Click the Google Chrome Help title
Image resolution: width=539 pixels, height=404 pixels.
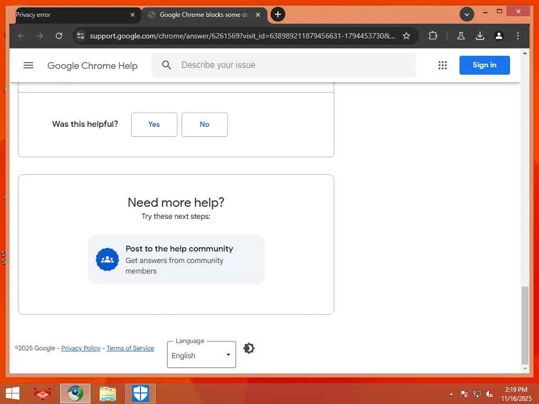tap(93, 66)
